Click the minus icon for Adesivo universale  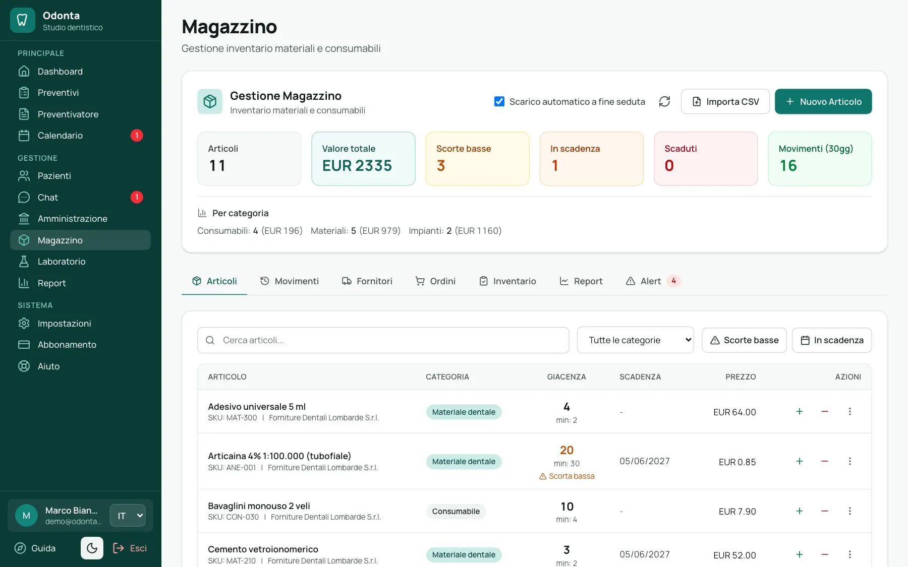(x=825, y=411)
